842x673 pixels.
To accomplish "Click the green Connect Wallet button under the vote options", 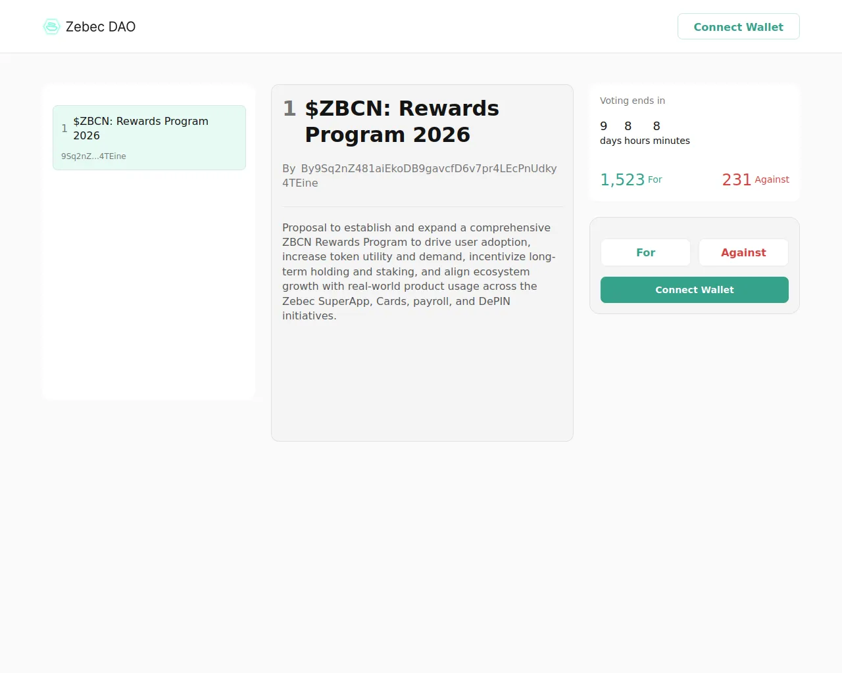I will (x=695, y=290).
